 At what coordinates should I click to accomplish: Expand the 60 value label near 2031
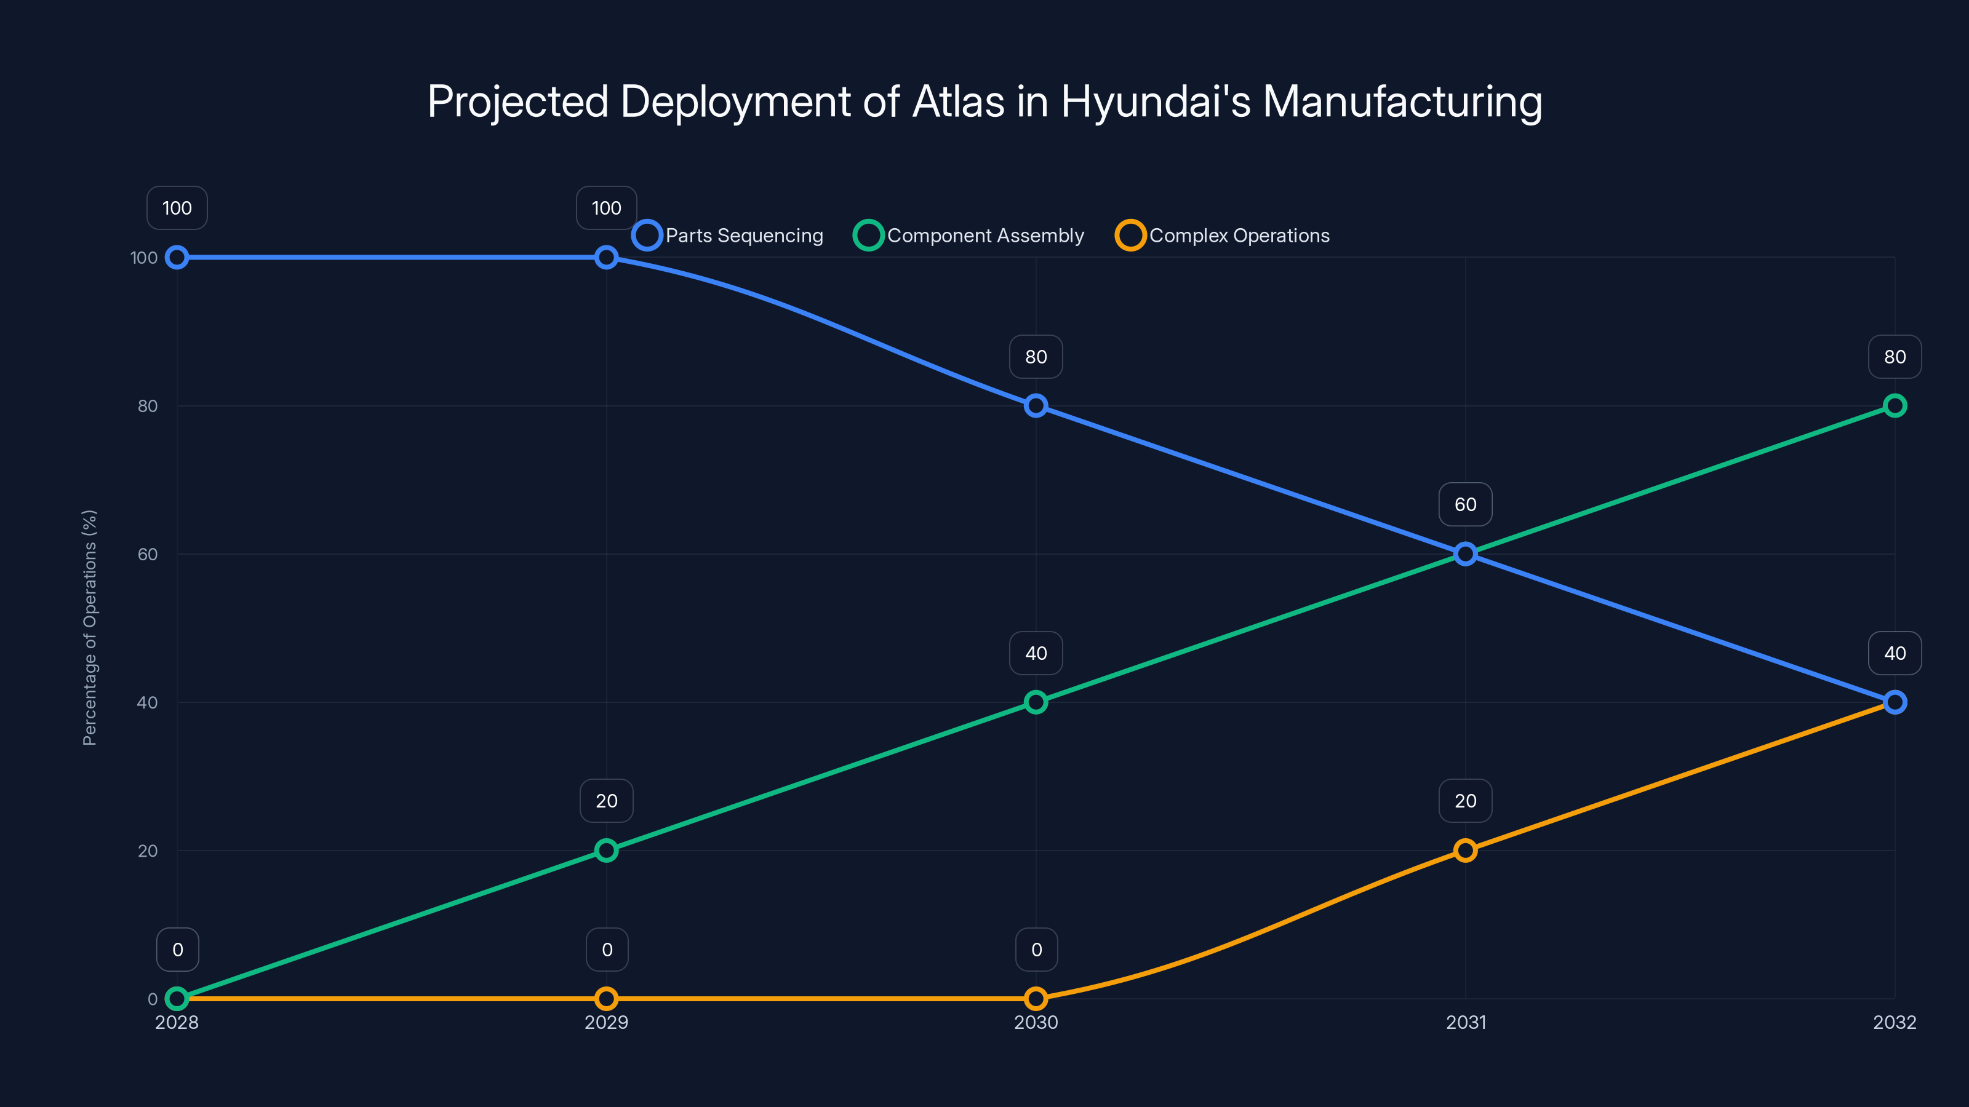[1465, 504]
